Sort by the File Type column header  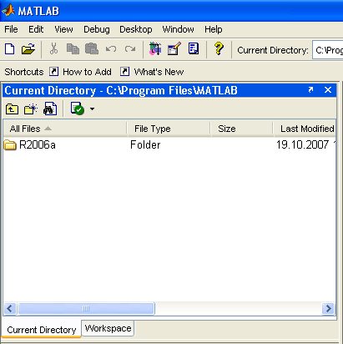169,129
